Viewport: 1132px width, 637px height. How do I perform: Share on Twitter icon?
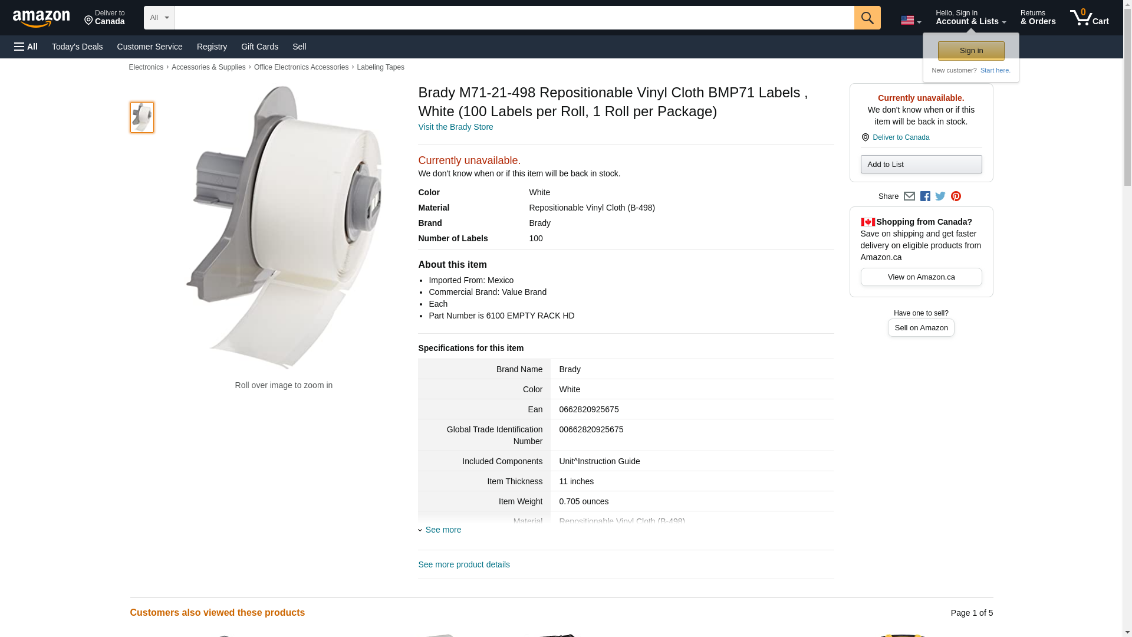[x=940, y=196]
